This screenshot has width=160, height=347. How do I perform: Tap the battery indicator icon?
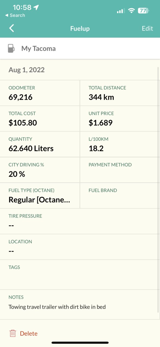(143, 11)
